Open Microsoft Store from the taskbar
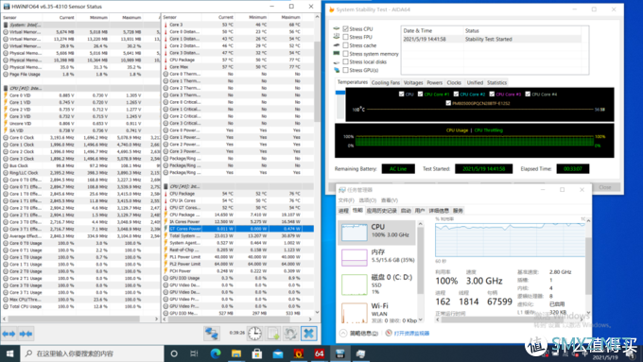 [x=257, y=353]
